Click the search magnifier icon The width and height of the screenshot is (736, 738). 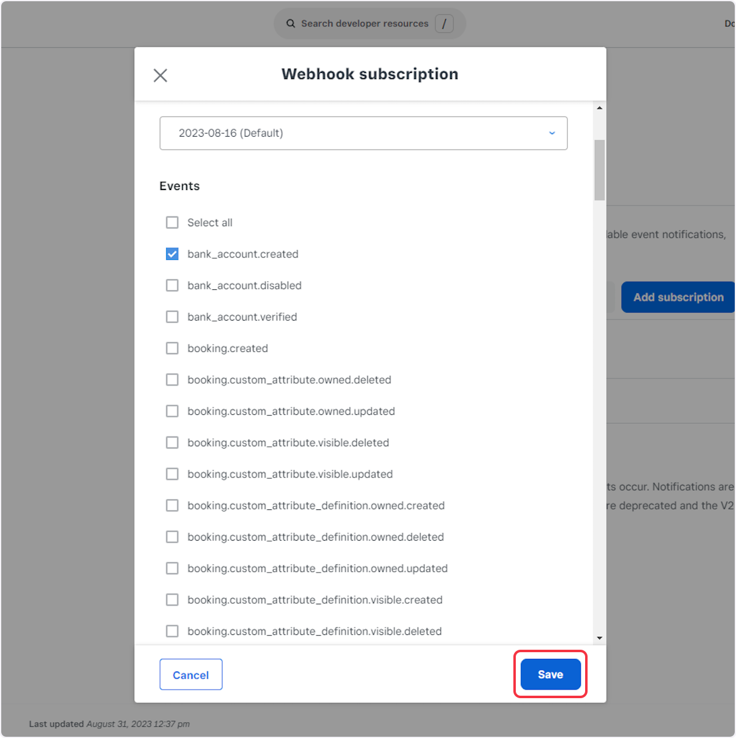(x=291, y=24)
